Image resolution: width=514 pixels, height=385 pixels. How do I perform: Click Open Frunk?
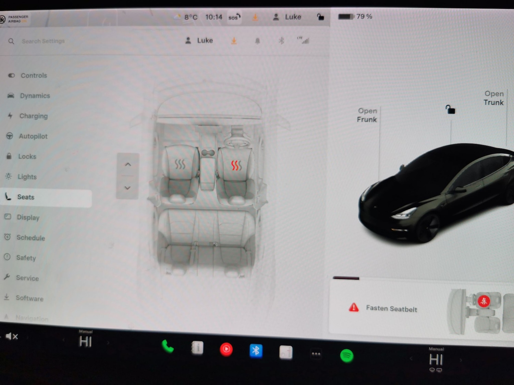(x=367, y=115)
